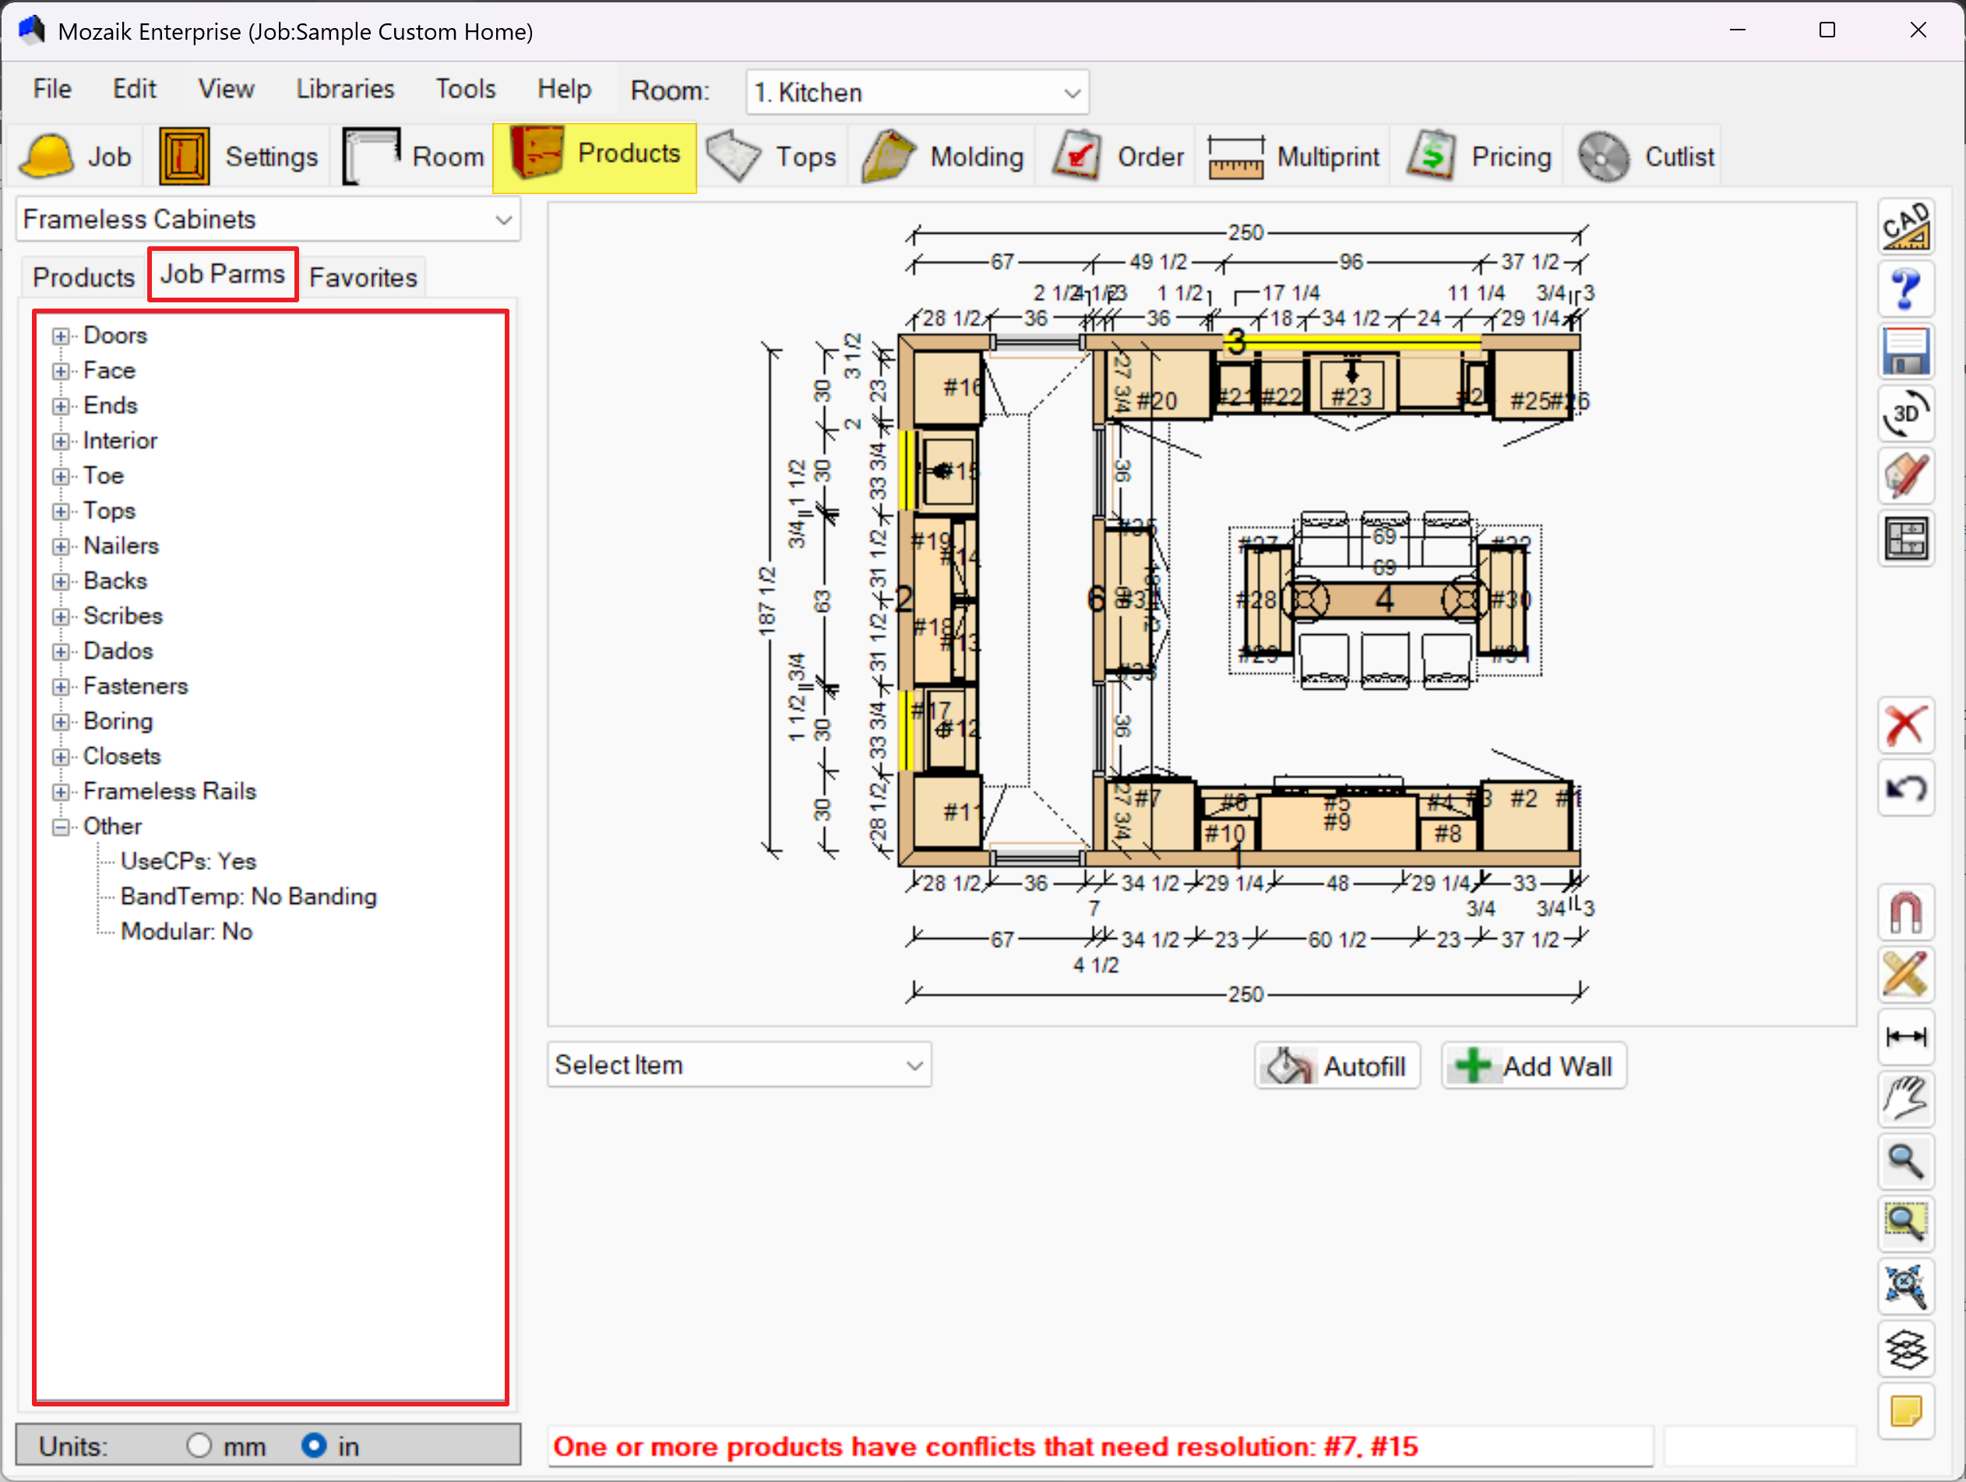Switch to the Favorites tab
This screenshot has height=1482, width=1966.
coord(363,277)
